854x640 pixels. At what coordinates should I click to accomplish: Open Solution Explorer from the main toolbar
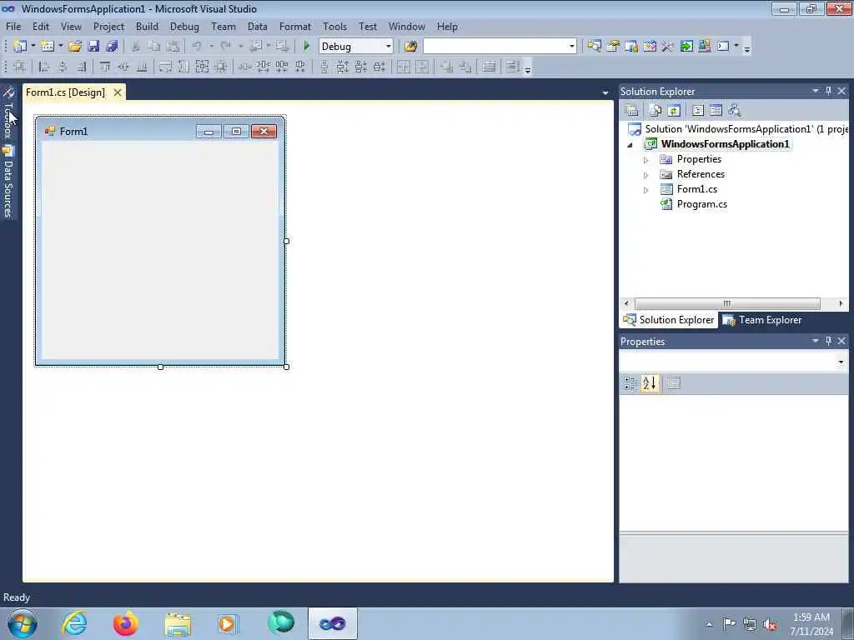click(594, 47)
